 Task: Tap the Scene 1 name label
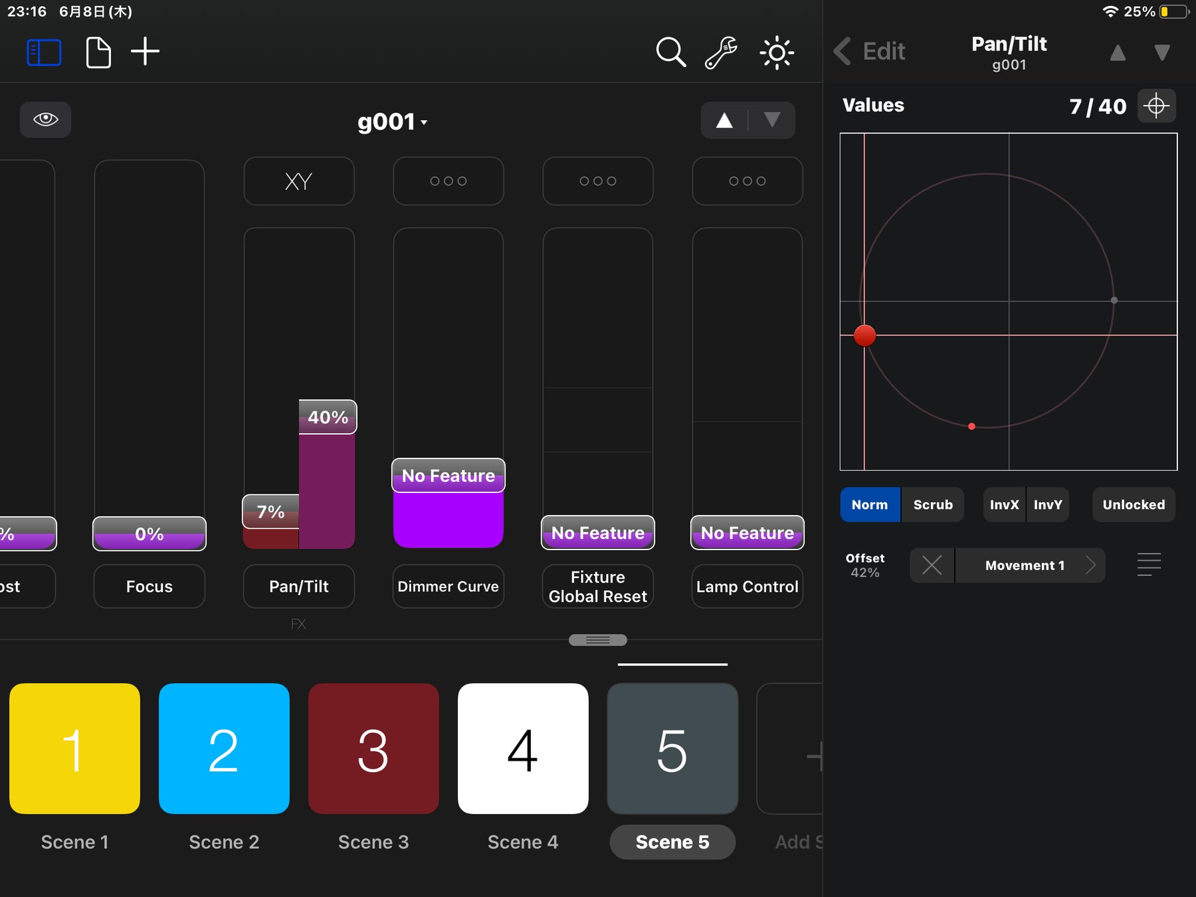[x=74, y=842]
